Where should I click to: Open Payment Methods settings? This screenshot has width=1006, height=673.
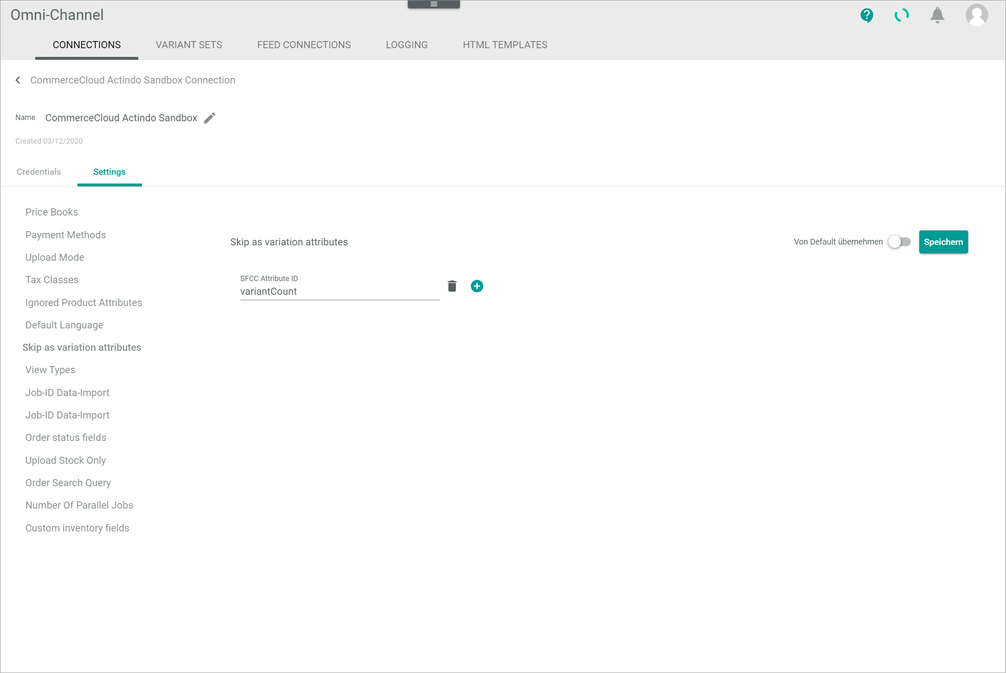[x=65, y=235]
